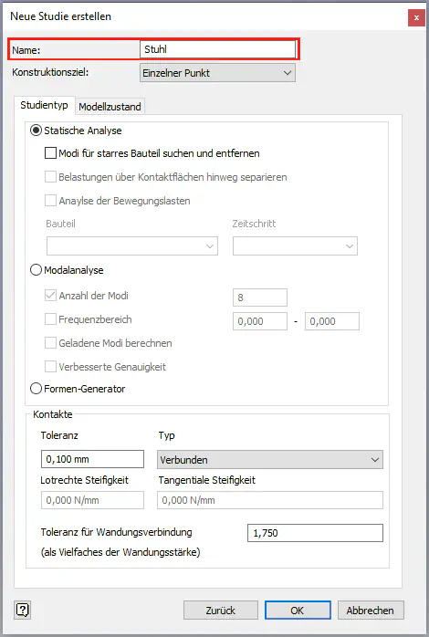Viewport: 429px width, 637px height.
Task: Tick Geladene Modi berechnen checkbox
Action: [50, 343]
